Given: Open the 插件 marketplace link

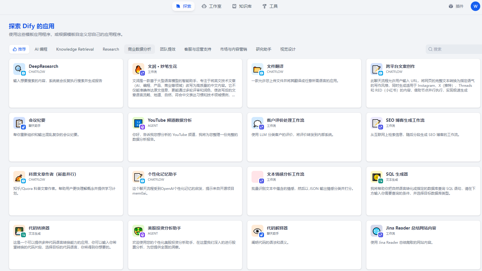Looking at the screenshot, I should 456,6.
